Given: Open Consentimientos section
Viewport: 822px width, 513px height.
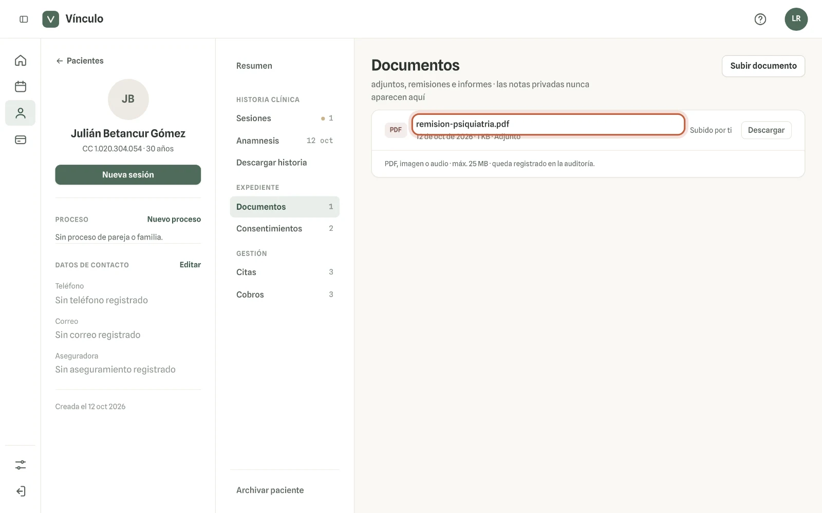Looking at the screenshot, I should click(285, 228).
